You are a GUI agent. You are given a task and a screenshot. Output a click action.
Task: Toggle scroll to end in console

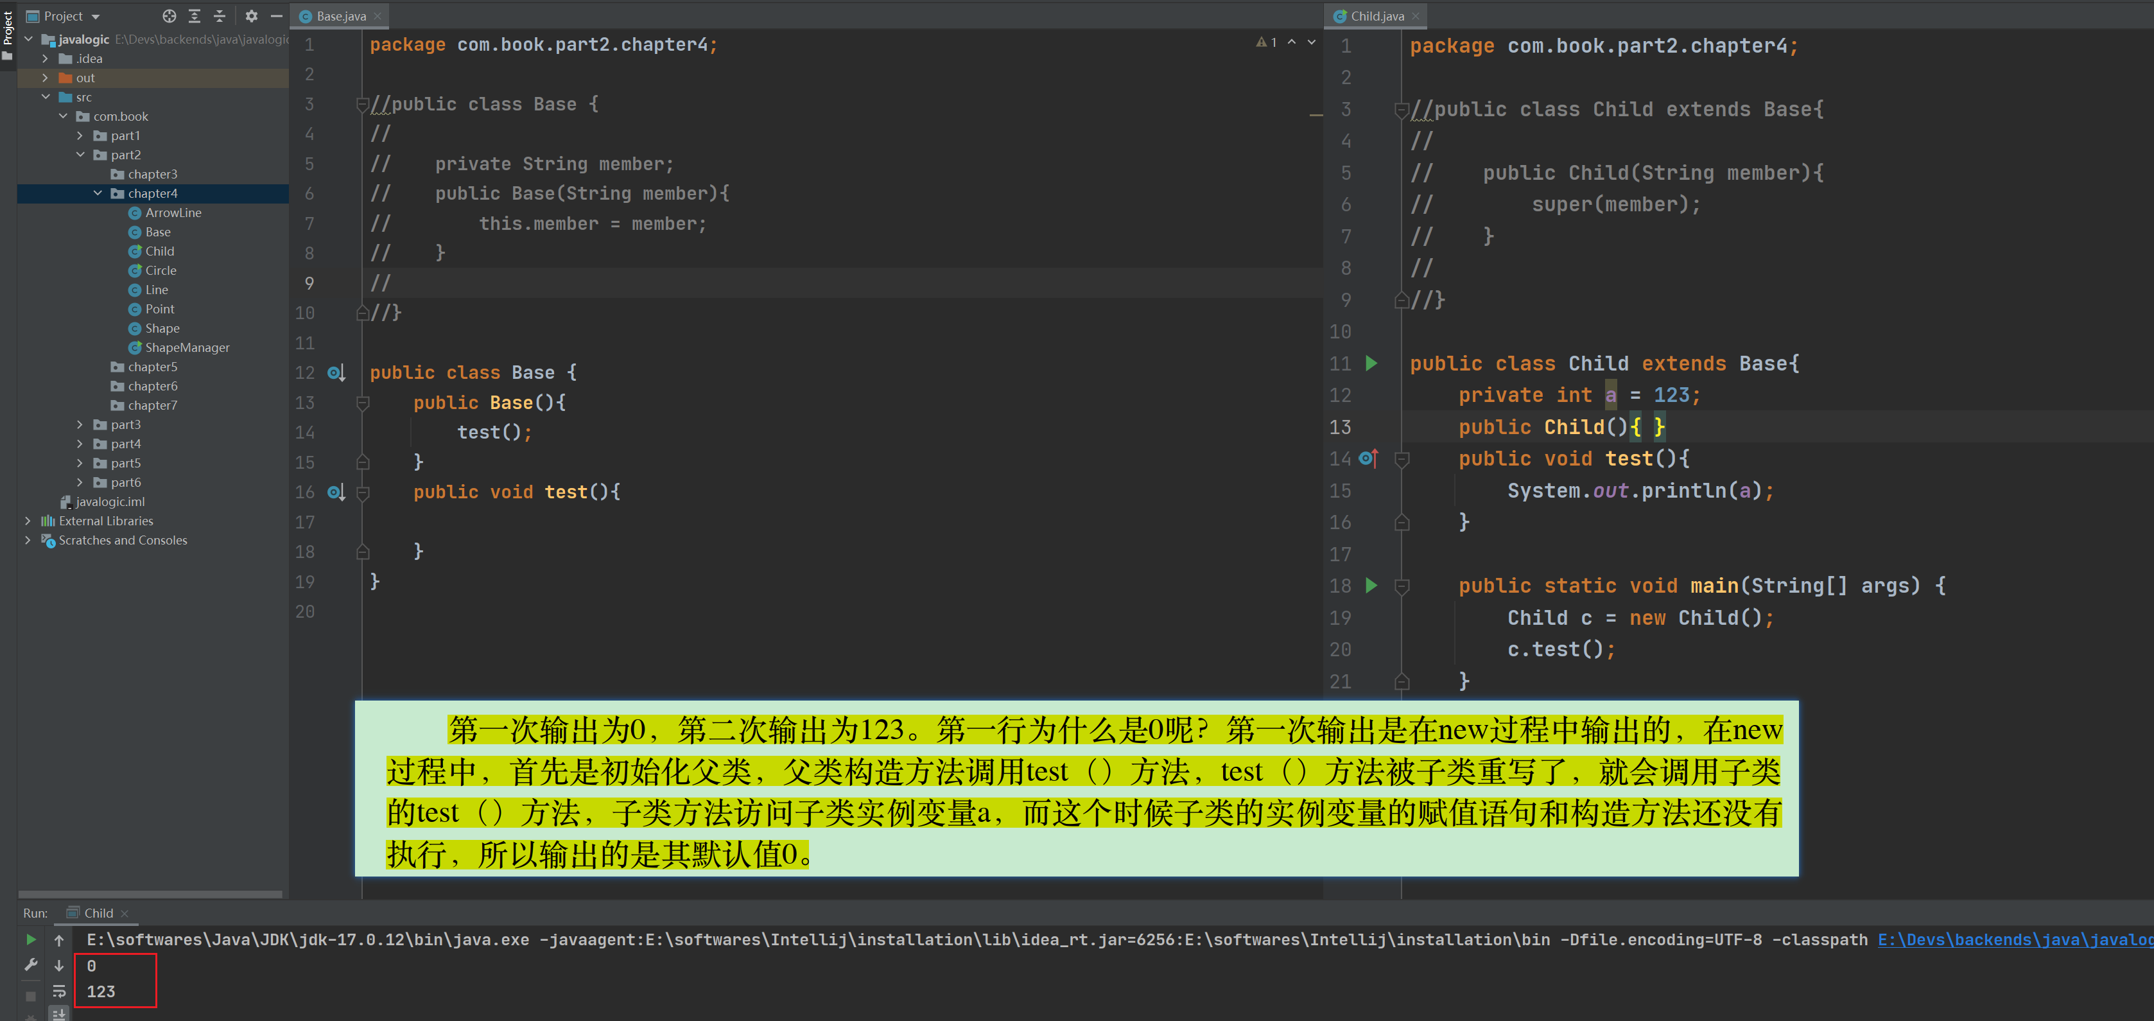tap(58, 1013)
